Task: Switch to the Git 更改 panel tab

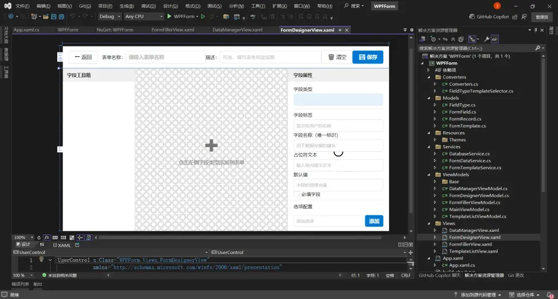Action: [x=516, y=275]
